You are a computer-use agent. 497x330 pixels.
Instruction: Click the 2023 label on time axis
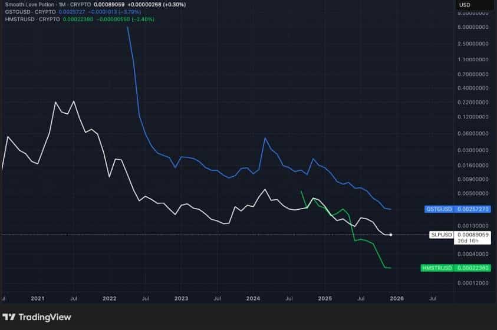(x=181, y=299)
